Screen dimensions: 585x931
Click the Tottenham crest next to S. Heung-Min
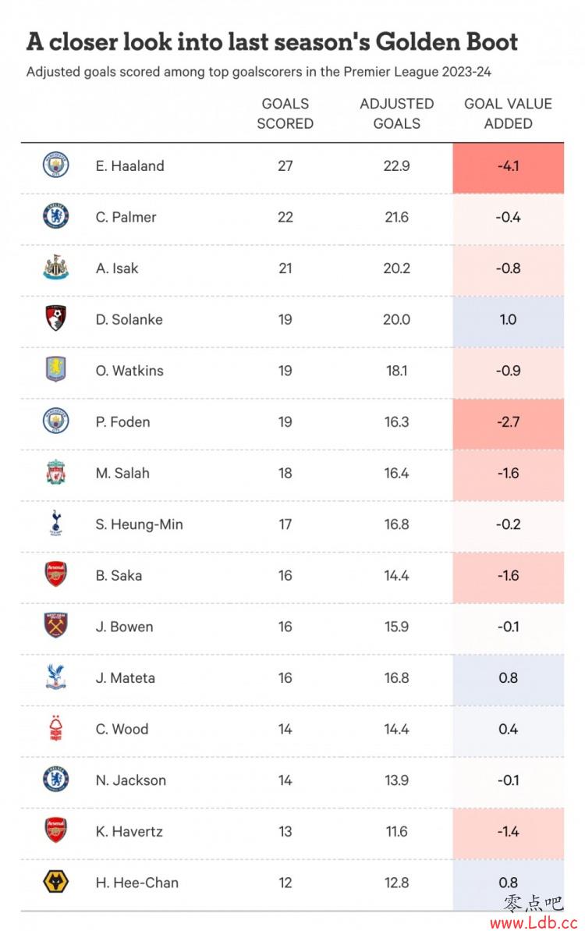(56, 524)
